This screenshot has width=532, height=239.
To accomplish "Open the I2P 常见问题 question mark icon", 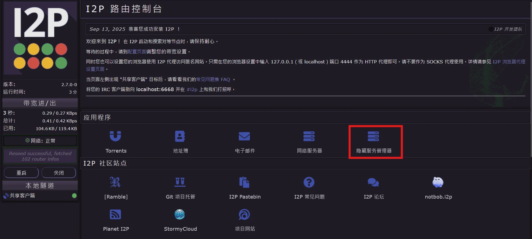I will point(309,183).
